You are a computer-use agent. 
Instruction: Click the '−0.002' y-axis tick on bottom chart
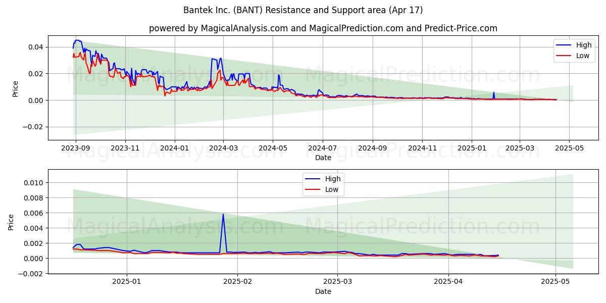(31, 274)
